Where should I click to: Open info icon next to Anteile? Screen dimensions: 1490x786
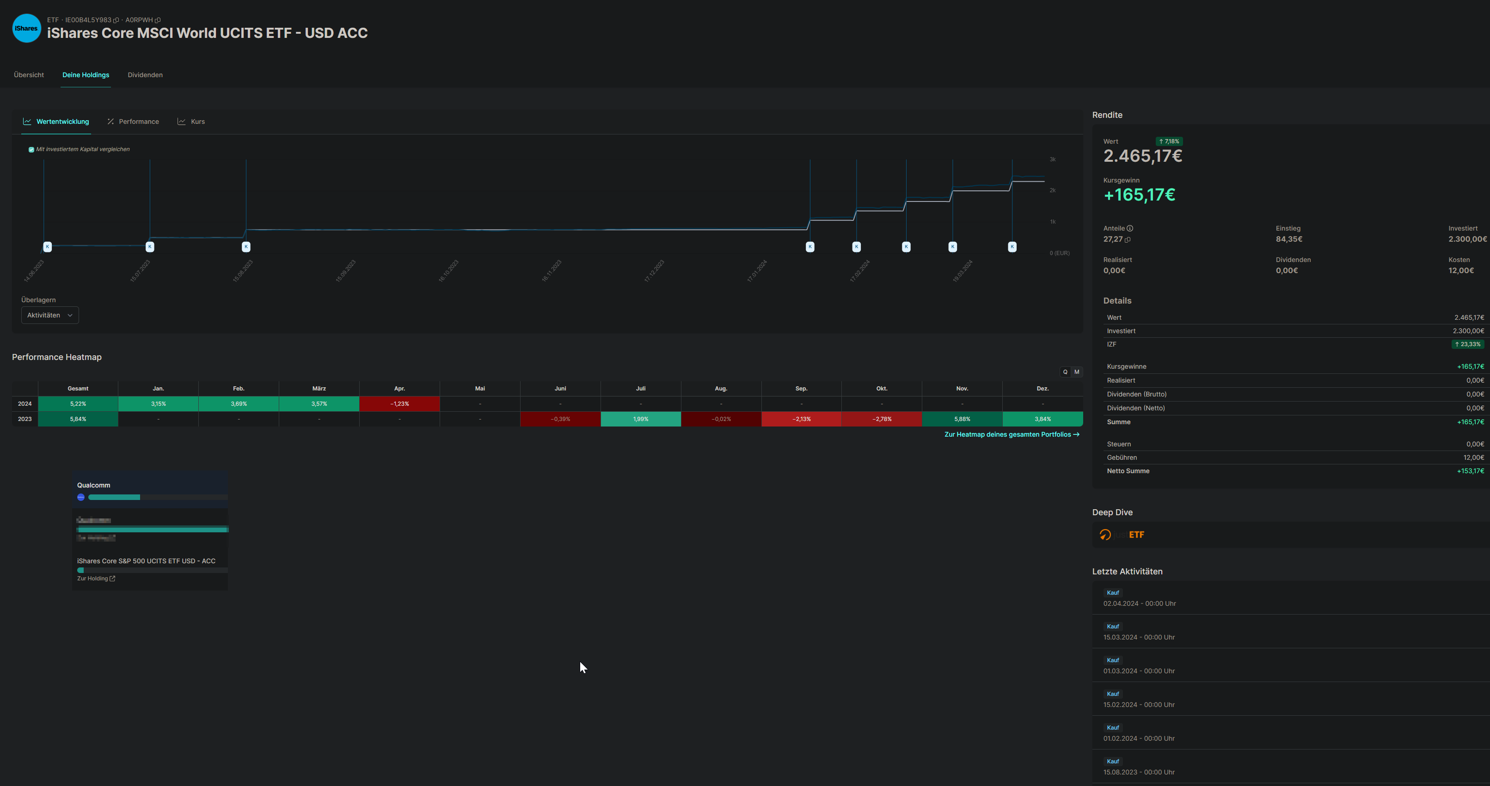pos(1130,228)
